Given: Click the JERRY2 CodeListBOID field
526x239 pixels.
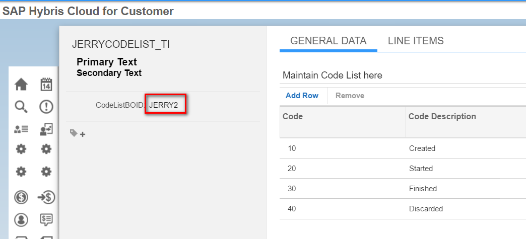Looking at the screenshot, I should 165,105.
